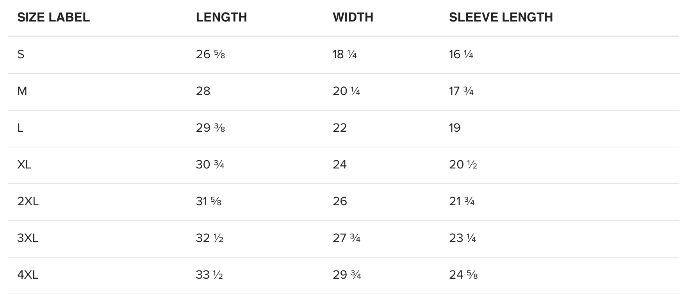Image resolution: width=688 pixels, height=308 pixels.
Task: Click the 20 ¼ width value
Action: coord(346,91)
